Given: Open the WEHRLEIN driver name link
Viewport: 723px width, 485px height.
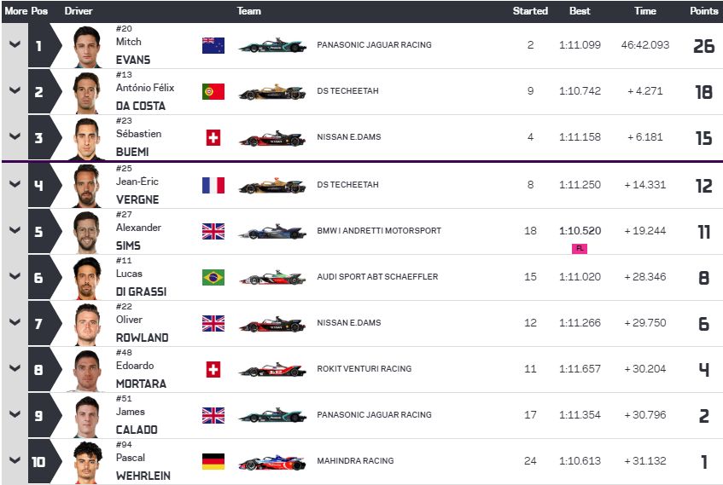Looking at the screenshot, I should pos(143,476).
